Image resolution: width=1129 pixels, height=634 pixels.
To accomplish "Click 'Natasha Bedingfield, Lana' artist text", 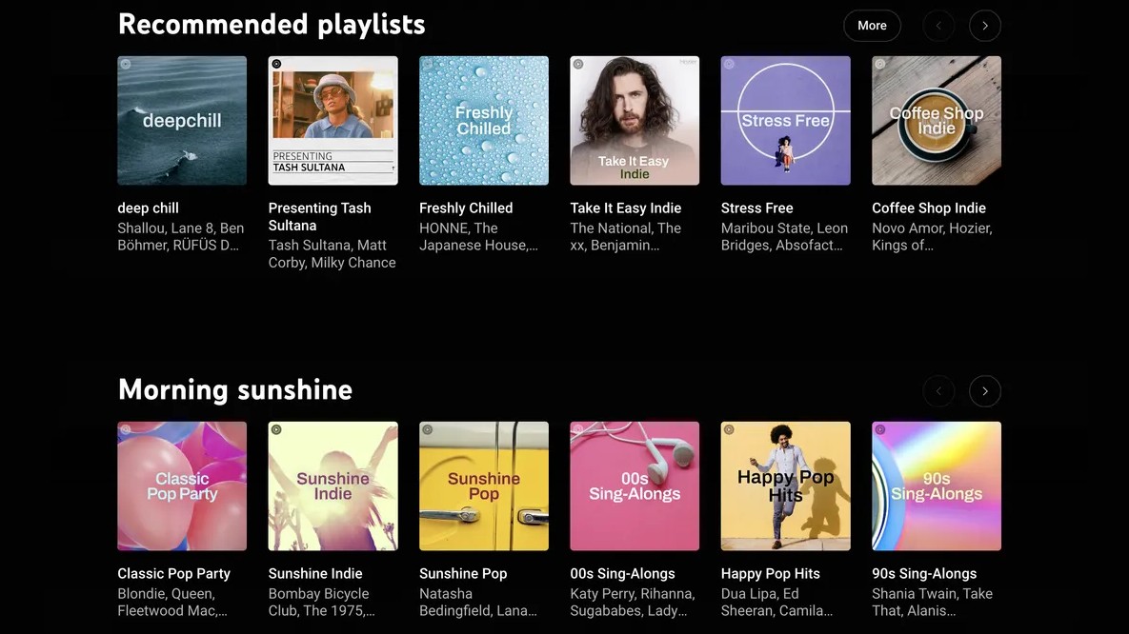I will click(x=478, y=603).
